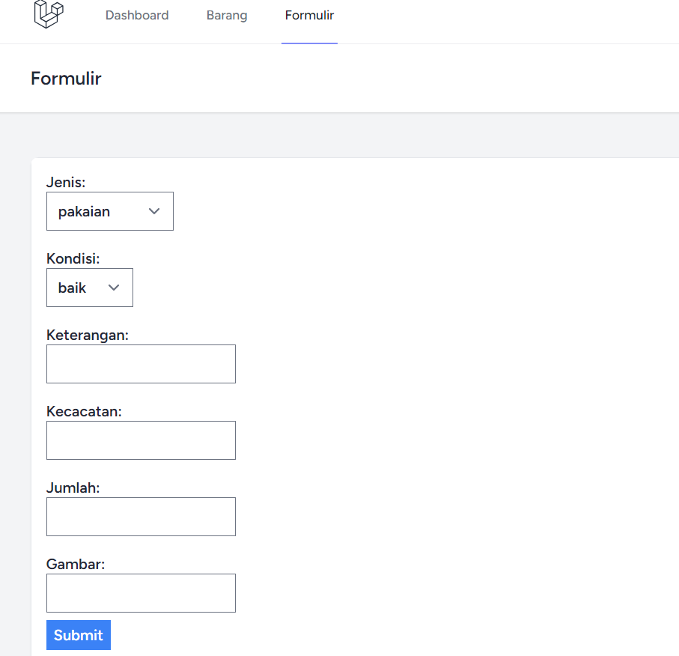The height and width of the screenshot is (656, 679).
Task: Select the Jumlah input field
Action: point(141,517)
